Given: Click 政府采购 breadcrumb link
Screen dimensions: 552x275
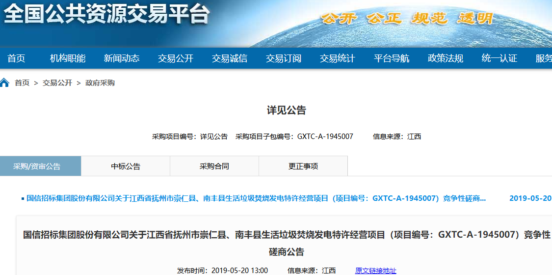Looking at the screenshot, I should click(100, 83).
